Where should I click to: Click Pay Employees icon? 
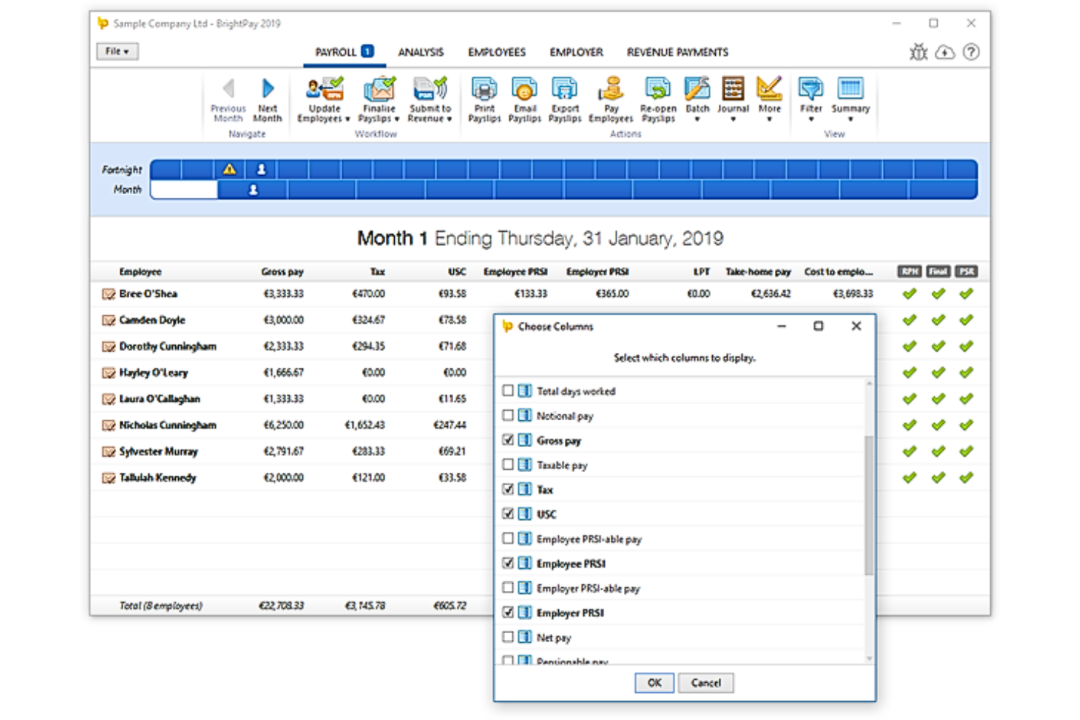point(611,89)
